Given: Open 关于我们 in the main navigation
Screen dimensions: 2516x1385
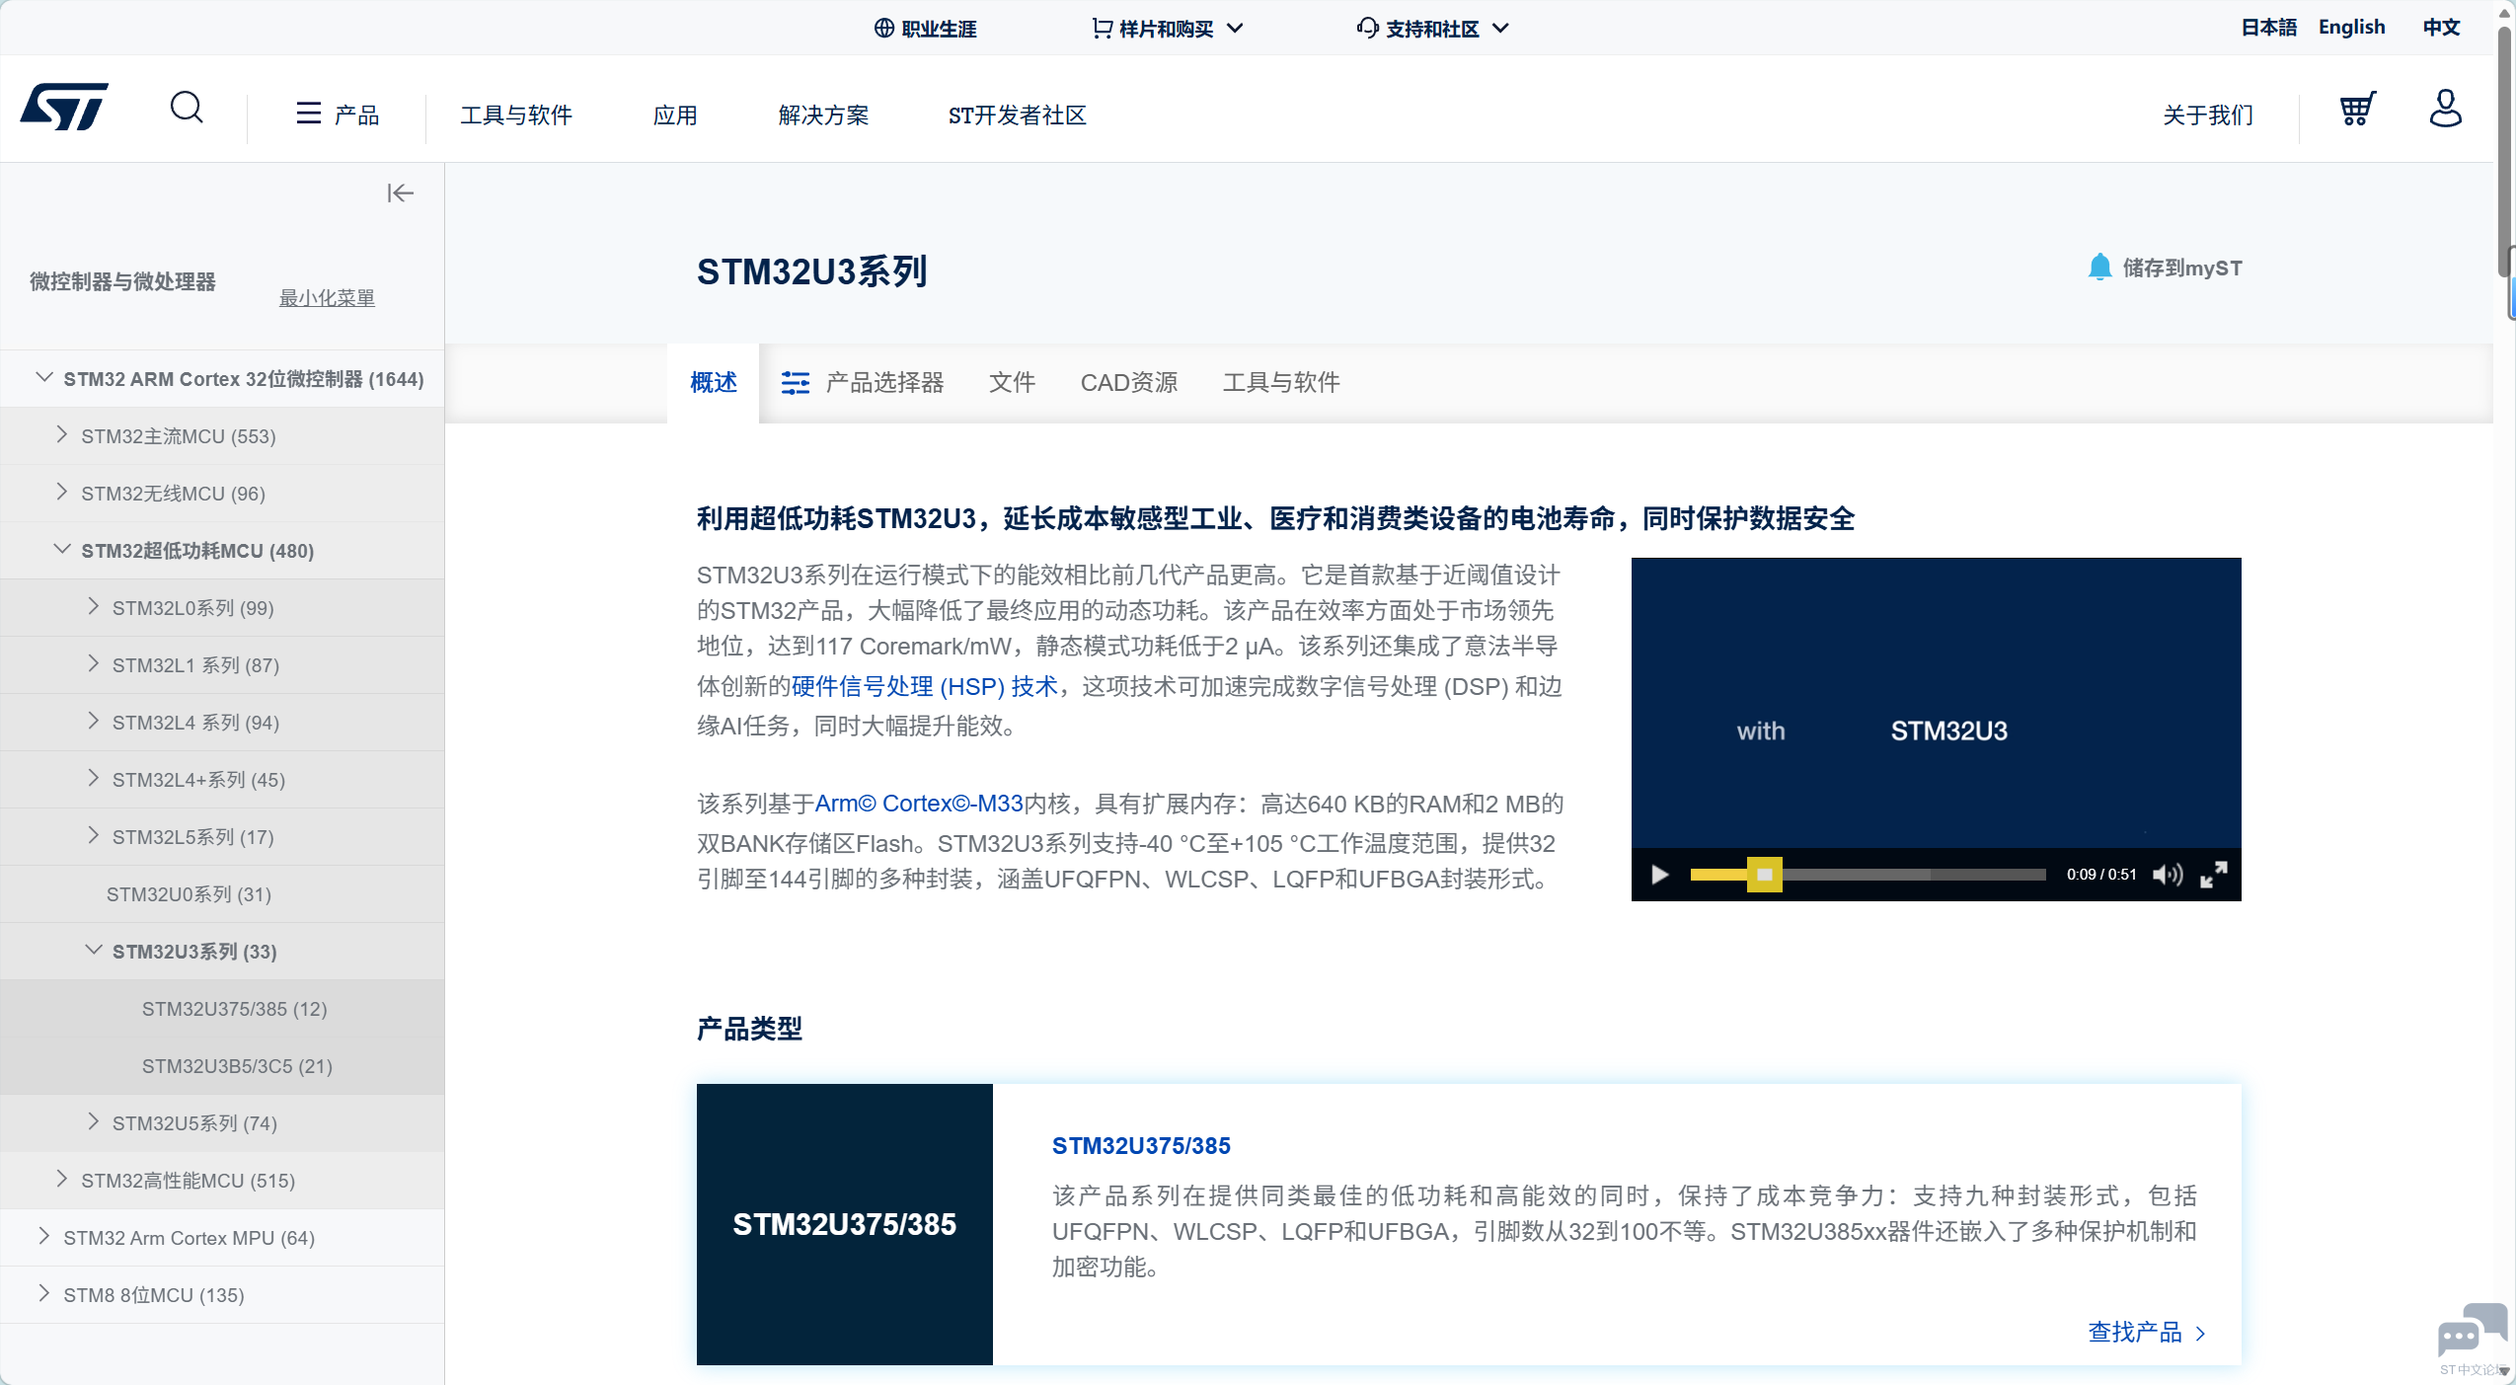Looking at the screenshot, I should click(2208, 115).
